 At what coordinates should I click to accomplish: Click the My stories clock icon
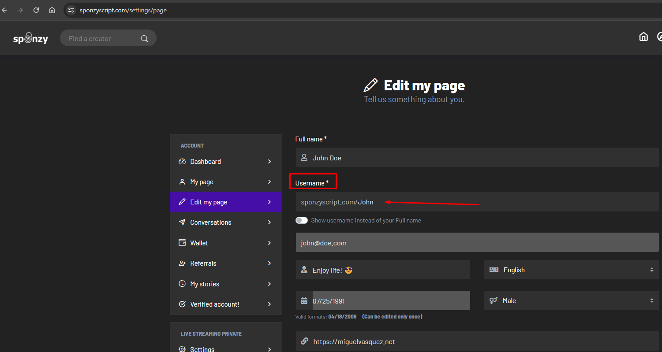coord(182,284)
